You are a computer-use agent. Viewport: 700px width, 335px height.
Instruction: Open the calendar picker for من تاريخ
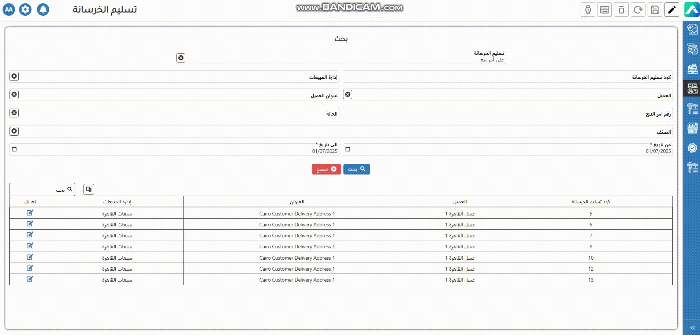click(x=348, y=149)
